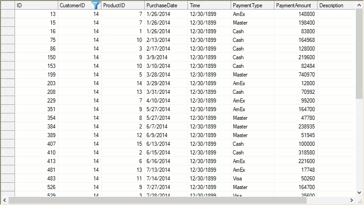Click the Time column header

coord(209,5)
